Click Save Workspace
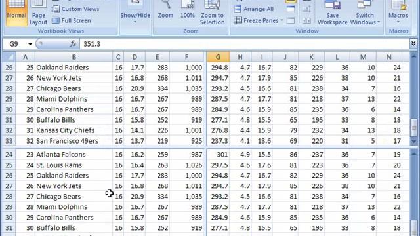The image size is (420, 236). [333, 13]
